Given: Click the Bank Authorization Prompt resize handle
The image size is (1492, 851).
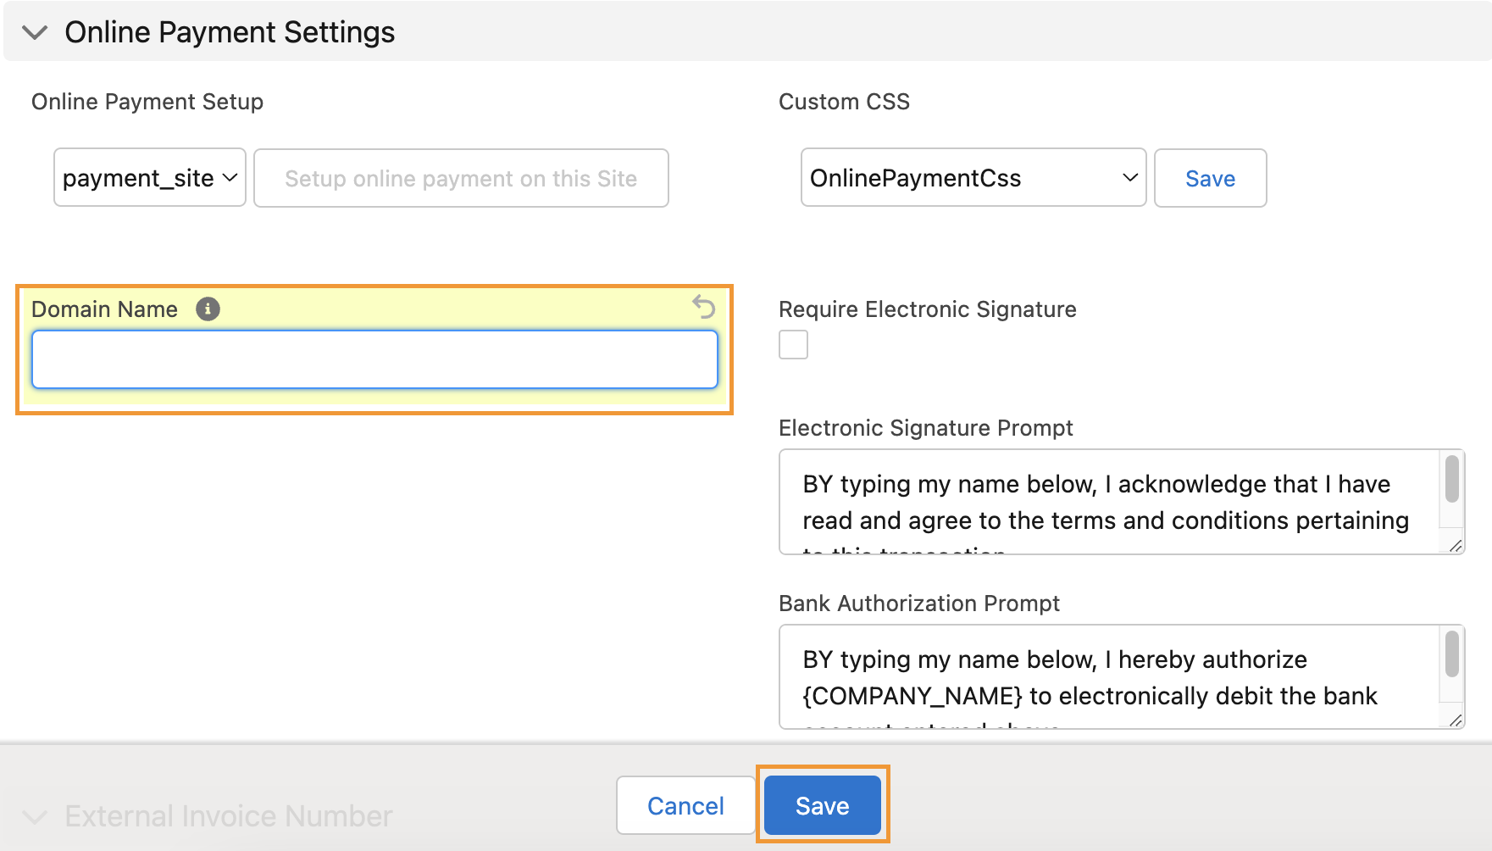Looking at the screenshot, I should click(x=1456, y=720).
